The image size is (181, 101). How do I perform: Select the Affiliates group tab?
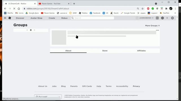(x=141, y=51)
